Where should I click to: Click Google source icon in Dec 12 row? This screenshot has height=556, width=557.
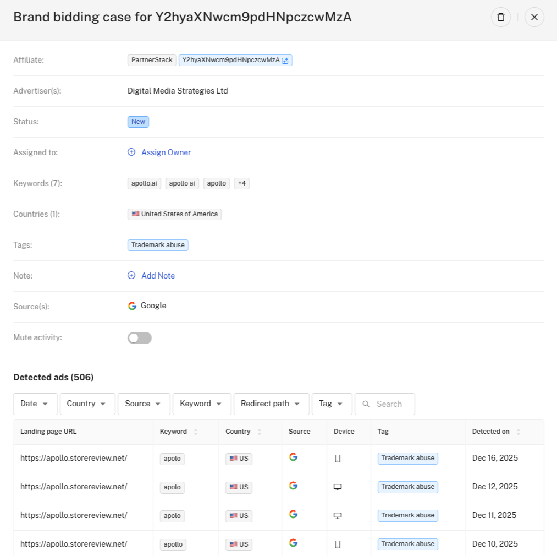tap(293, 486)
